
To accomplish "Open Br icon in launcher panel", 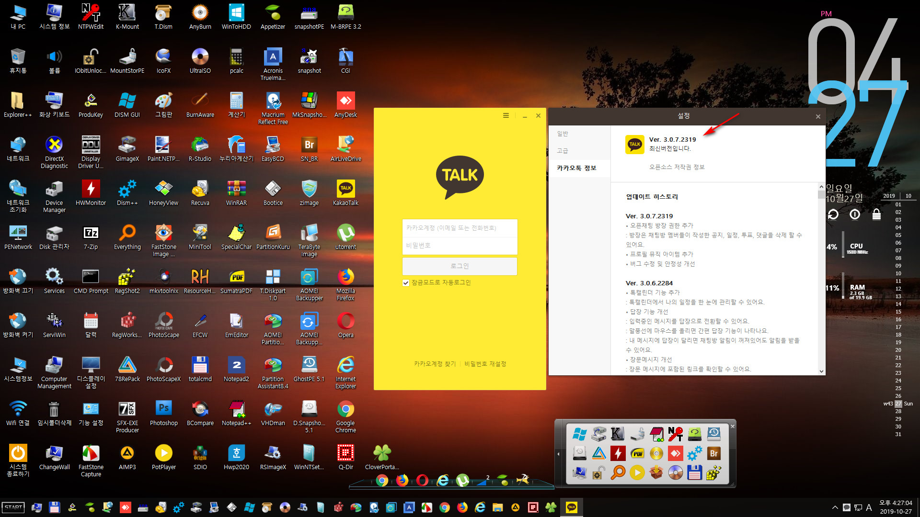I will (714, 453).
